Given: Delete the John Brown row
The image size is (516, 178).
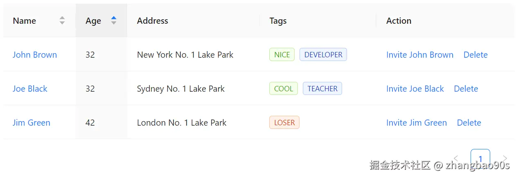Looking at the screenshot, I should click(x=475, y=55).
